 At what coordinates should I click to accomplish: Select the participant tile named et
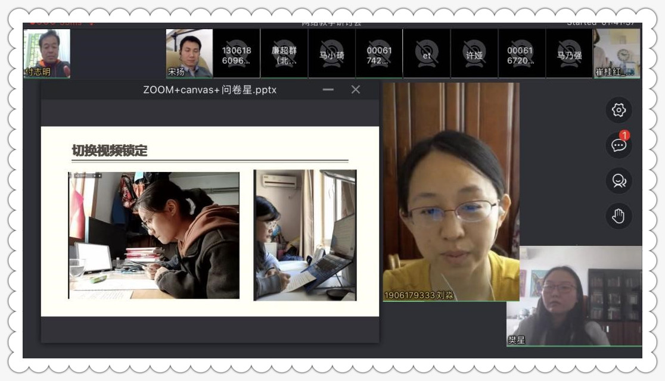pos(427,54)
